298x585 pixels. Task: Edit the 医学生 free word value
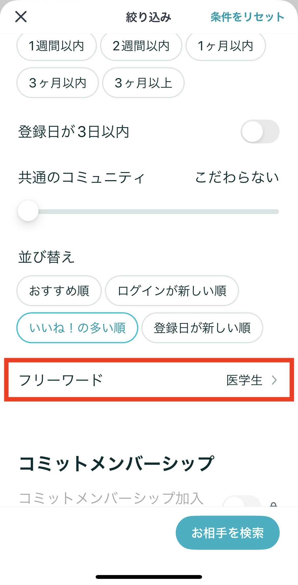coord(244,380)
